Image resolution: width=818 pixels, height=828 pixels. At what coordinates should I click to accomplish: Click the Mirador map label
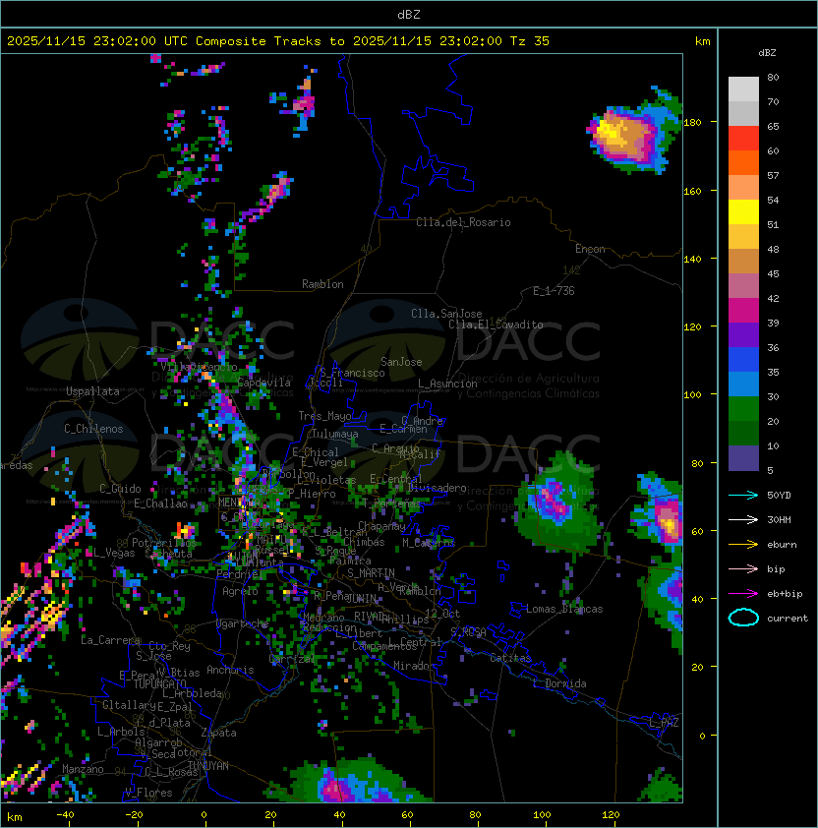414,666
